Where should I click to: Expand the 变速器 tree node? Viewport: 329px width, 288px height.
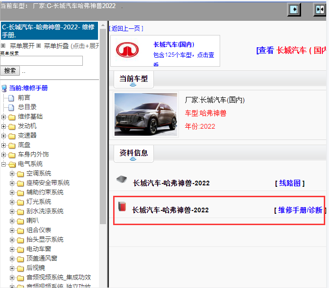3,136
